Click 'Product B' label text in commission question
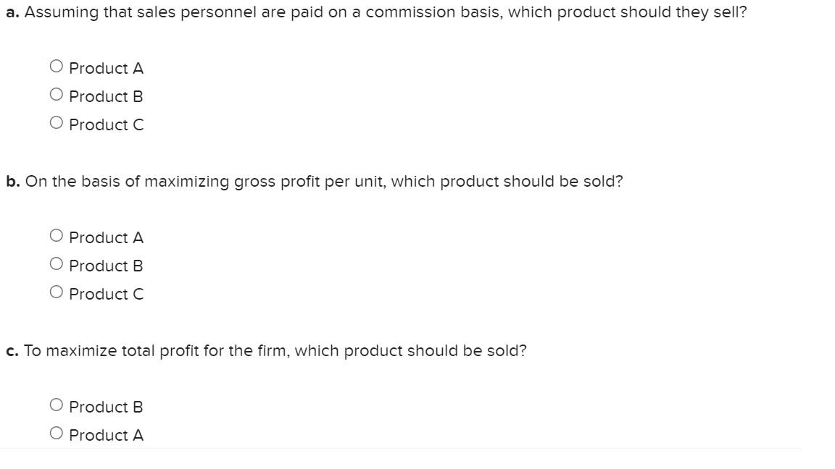835x469 pixels. pyautogui.click(x=107, y=96)
